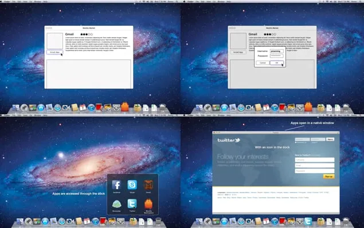Open Finder in the dock below the Twitter window

pos(199,222)
